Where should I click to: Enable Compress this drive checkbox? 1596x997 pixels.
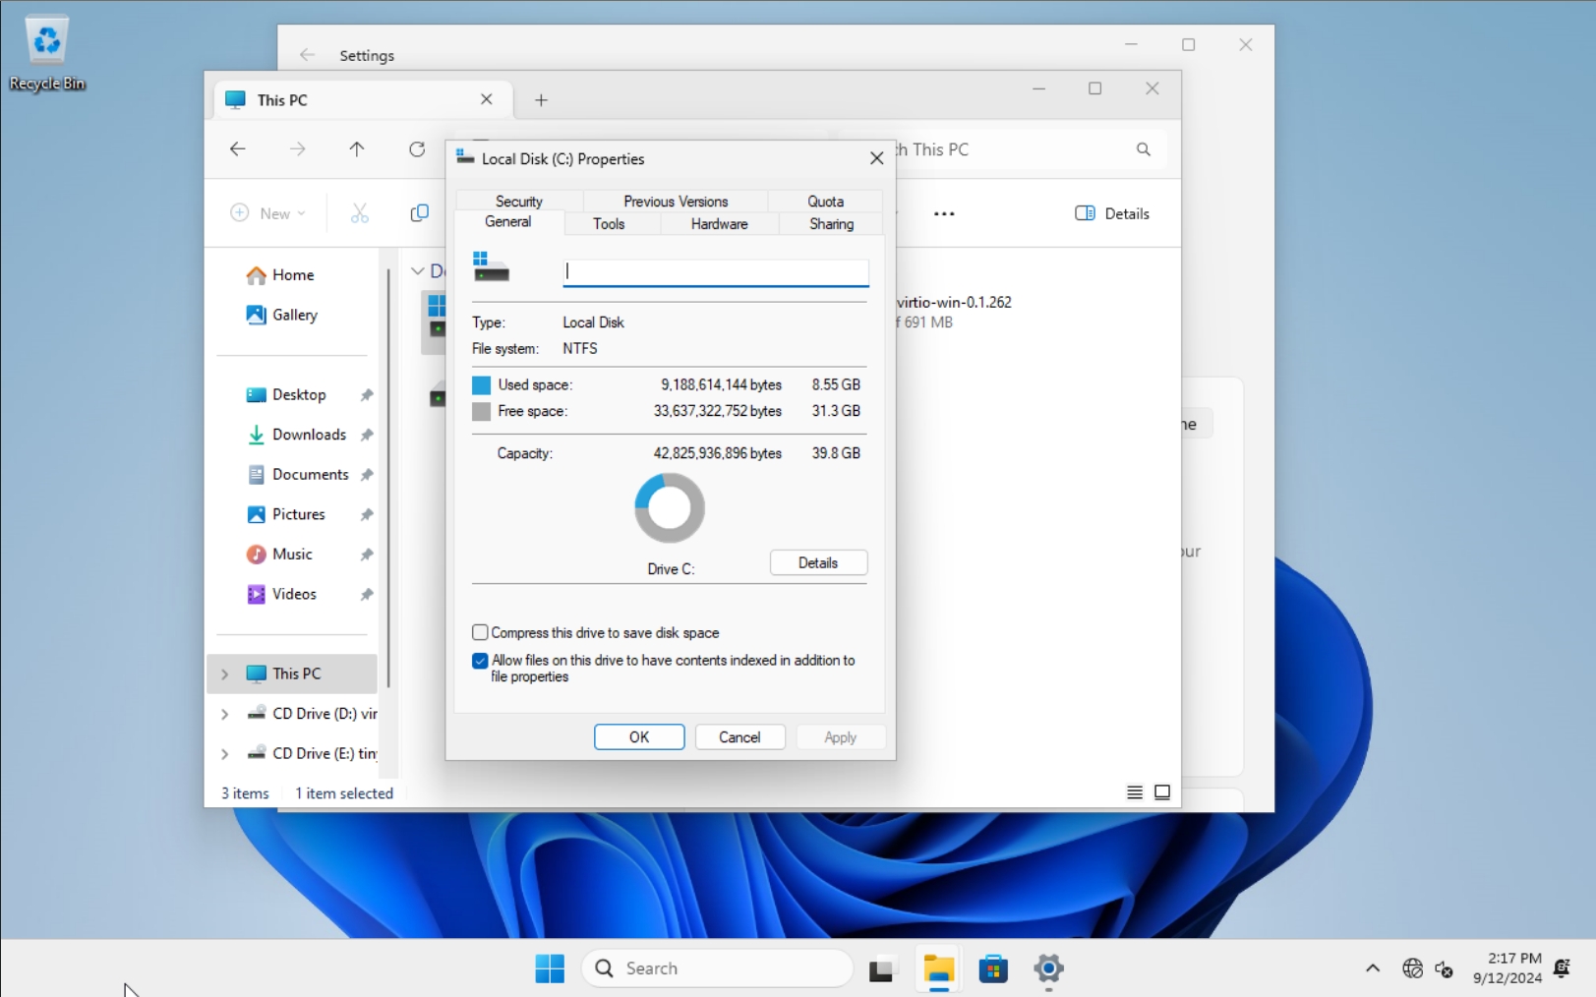pyautogui.click(x=480, y=632)
